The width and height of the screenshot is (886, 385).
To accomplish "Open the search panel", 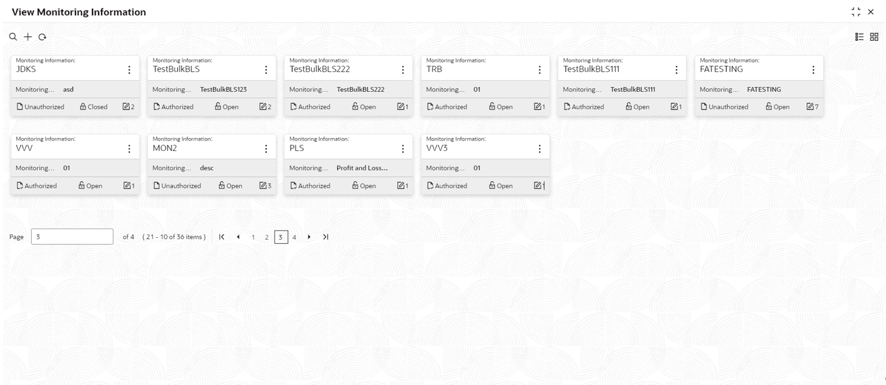I will pyautogui.click(x=13, y=36).
